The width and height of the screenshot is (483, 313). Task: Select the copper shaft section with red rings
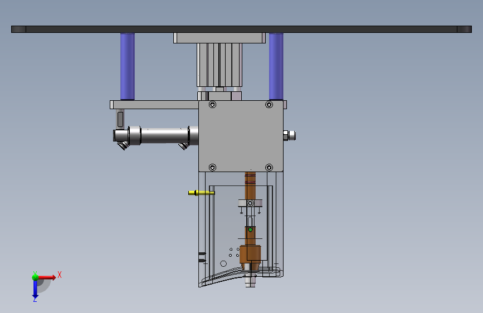point(250,185)
